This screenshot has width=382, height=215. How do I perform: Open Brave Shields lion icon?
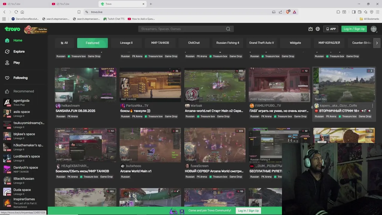[288, 12]
